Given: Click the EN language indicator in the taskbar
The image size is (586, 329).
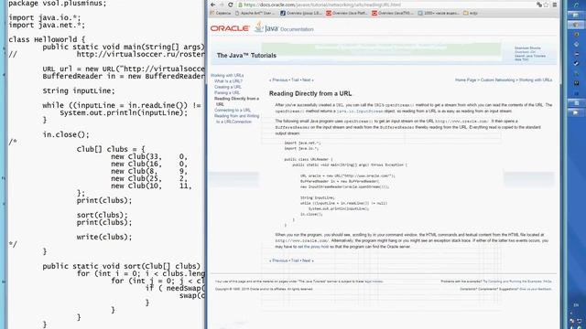Looking at the screenshot, I should click(576, 304).
